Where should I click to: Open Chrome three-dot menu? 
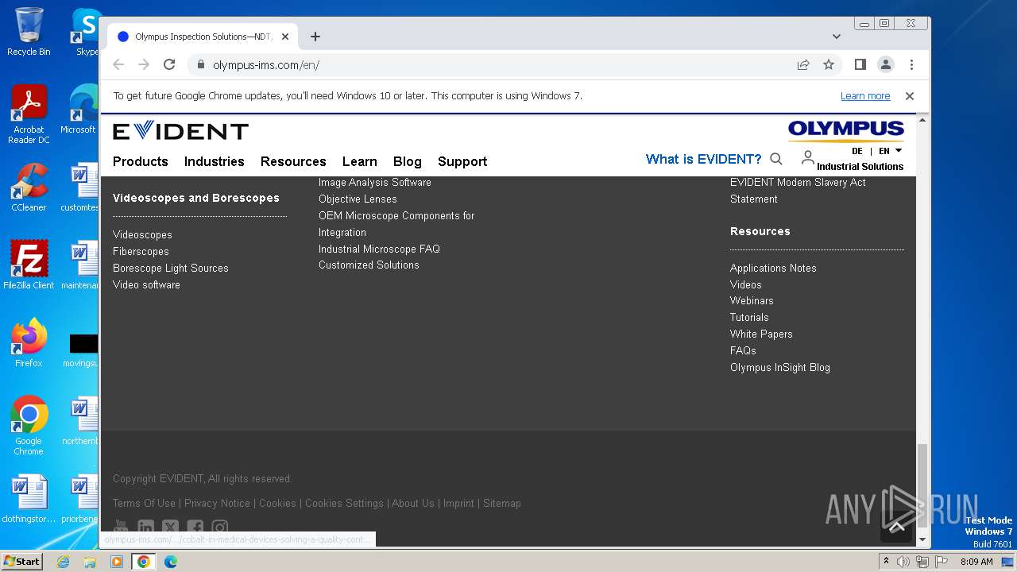911,64
